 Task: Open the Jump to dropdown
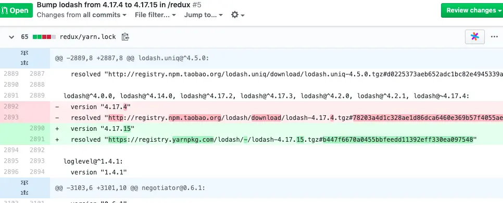pos(204,15)
